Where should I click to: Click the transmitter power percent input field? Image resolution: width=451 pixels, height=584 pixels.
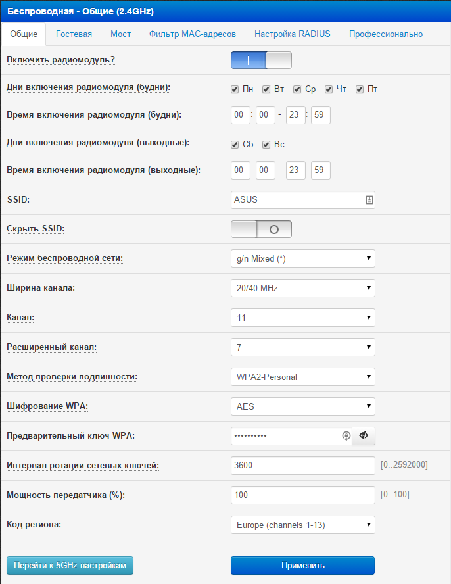point(302,495)
